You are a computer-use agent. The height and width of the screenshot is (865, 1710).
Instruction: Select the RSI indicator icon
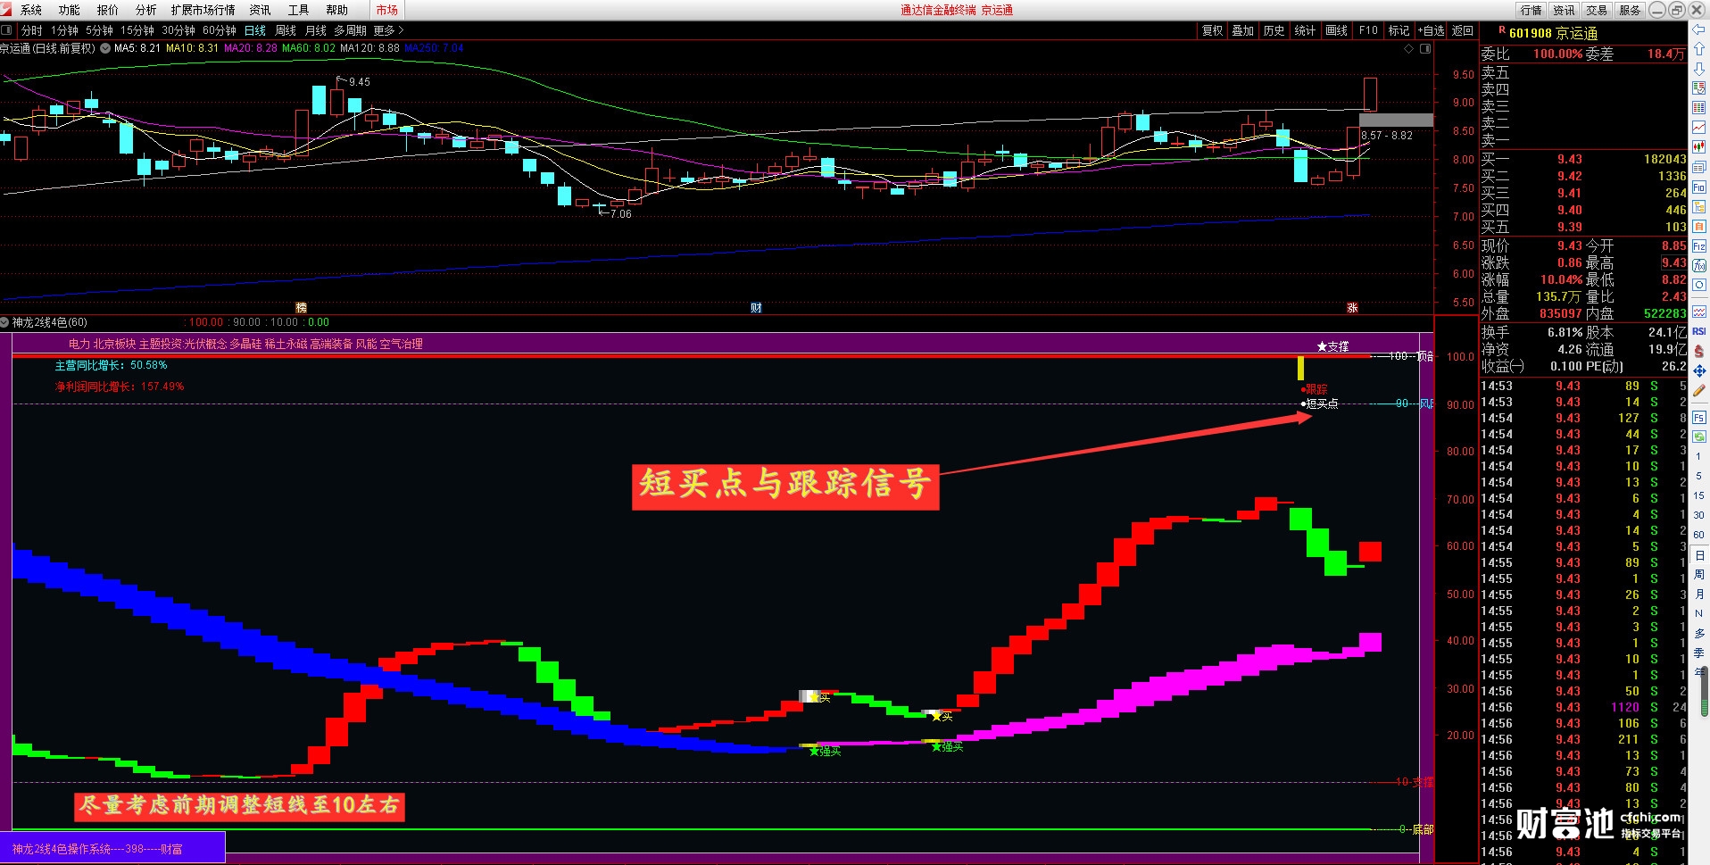pos(1698,331)
